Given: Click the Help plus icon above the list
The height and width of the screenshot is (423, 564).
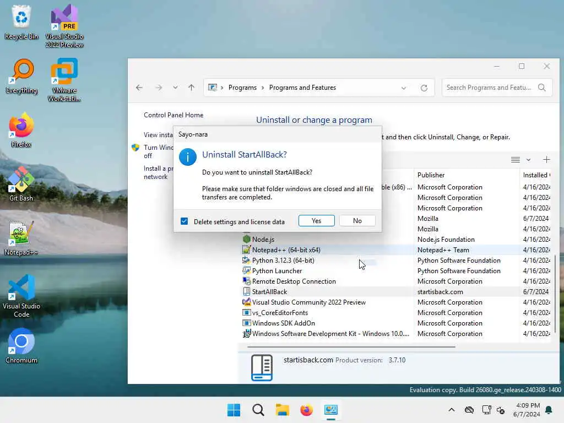Looking at the screenshot, I should click(x=546, y=160).
